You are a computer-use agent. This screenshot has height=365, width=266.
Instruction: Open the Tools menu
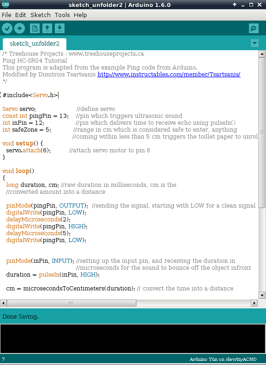pos(62,15)
